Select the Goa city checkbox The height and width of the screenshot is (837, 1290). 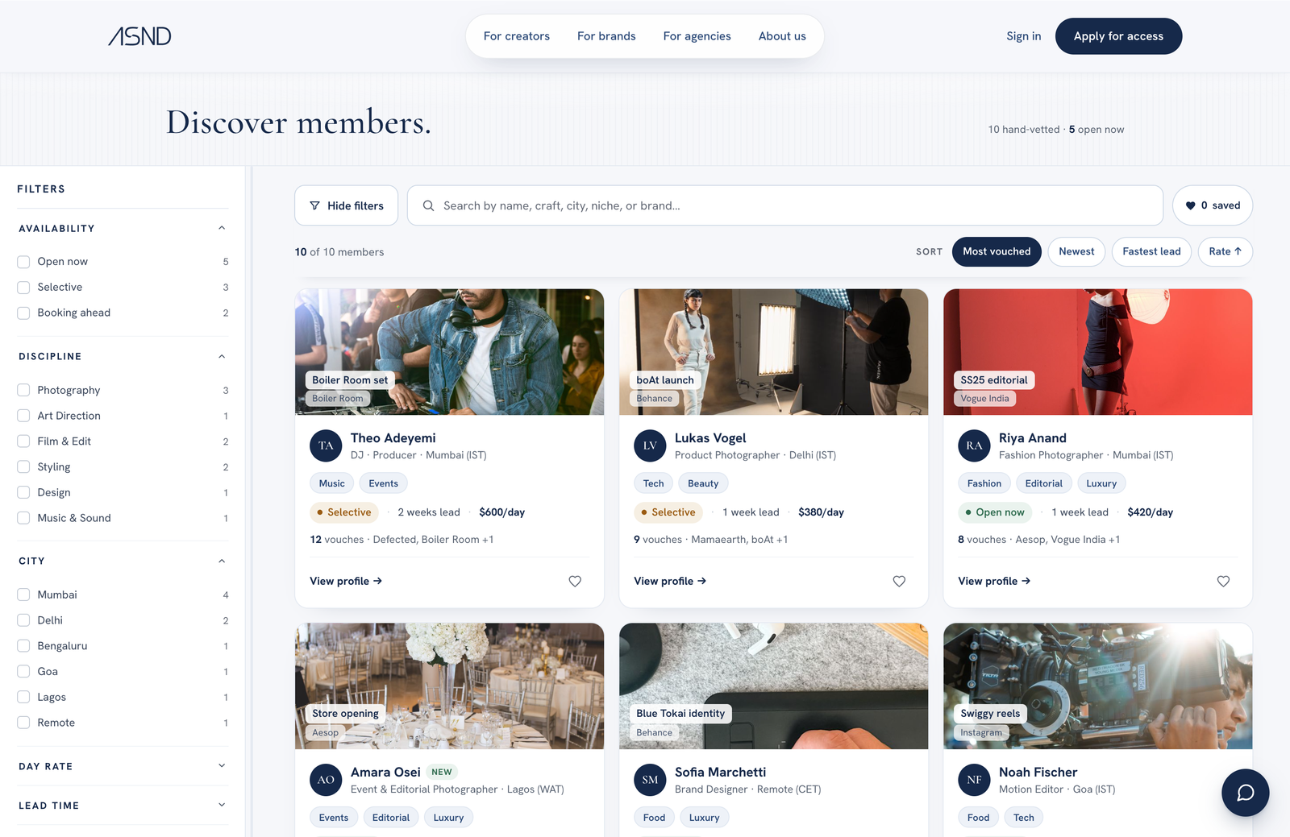[x=23, y=672]
